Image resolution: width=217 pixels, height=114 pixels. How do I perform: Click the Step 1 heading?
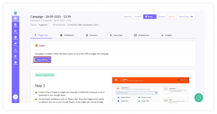coord(40,86)
